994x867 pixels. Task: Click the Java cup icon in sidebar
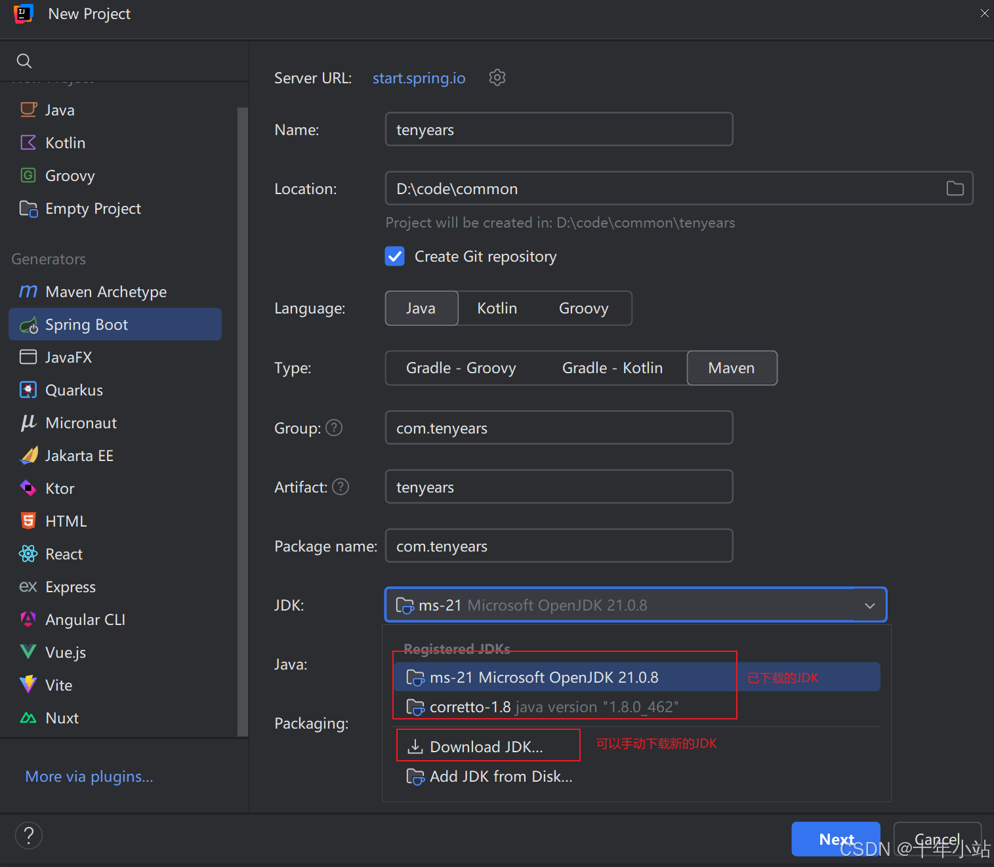tap(28, 110)
